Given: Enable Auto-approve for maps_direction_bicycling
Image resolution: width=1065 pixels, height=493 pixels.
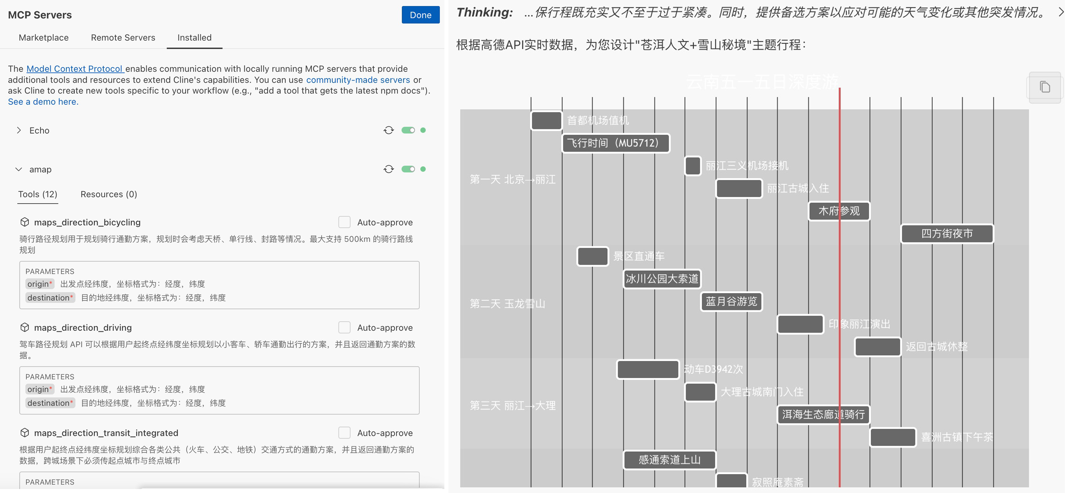Looking at the screenshot, I should (344, 222).
